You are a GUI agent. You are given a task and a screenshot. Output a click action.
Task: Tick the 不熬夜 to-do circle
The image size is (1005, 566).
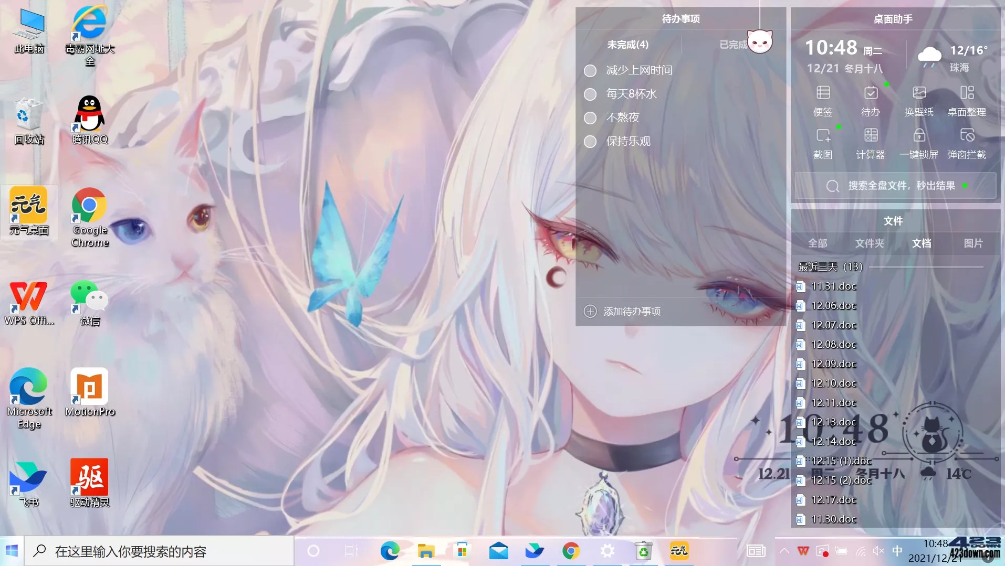click(590, 118)
